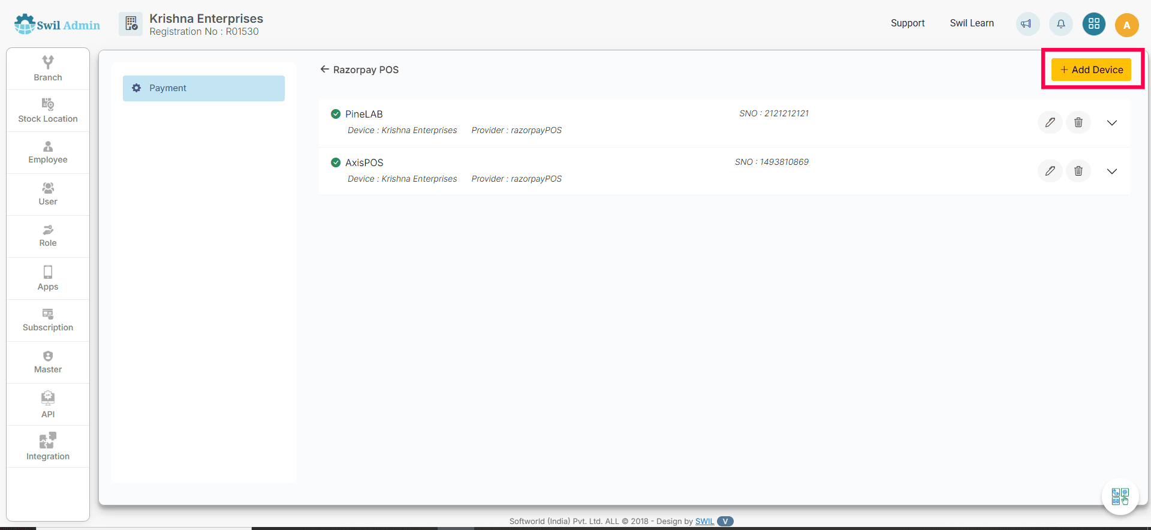Image resolution: width=1151 pixels, height=530 pixels.
Task: Expand the PineLAB device details
Action: (1112, 123)
